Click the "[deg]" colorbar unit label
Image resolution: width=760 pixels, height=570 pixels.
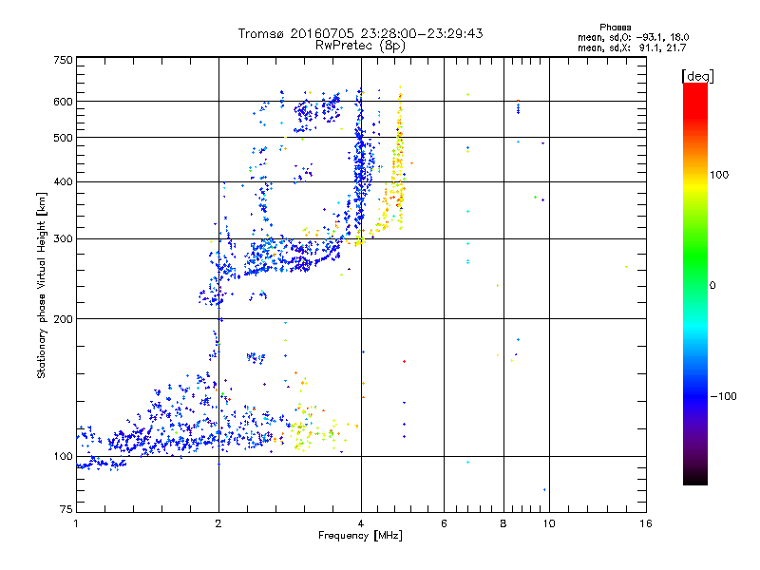697,76
